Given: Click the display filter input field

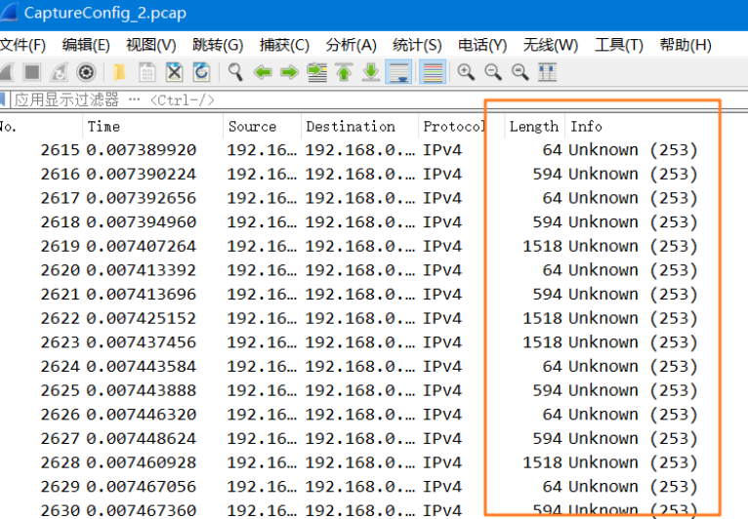Looking at the screenshot, I should (379, 100).
